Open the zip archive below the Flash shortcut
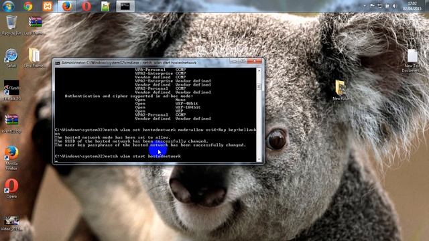Screen dimensions: 429x241 coord(11,123)
